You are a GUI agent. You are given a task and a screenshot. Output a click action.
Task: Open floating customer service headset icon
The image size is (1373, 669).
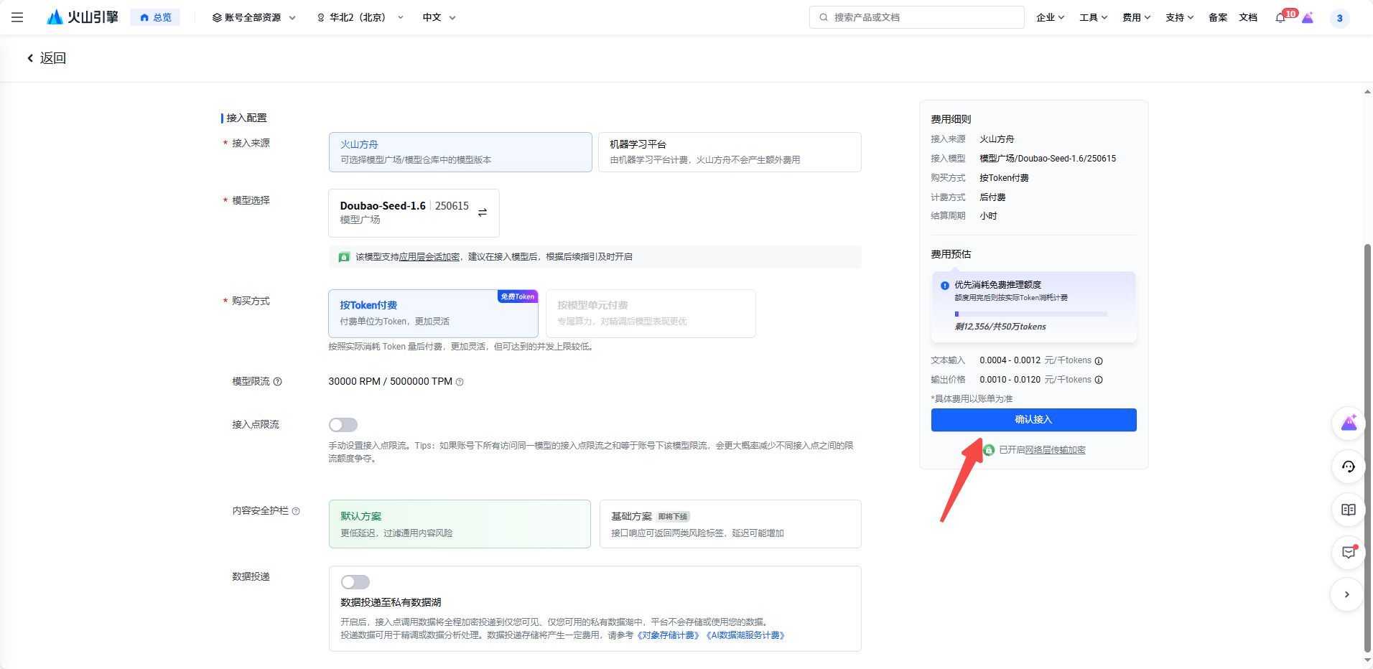[1349, 467]
